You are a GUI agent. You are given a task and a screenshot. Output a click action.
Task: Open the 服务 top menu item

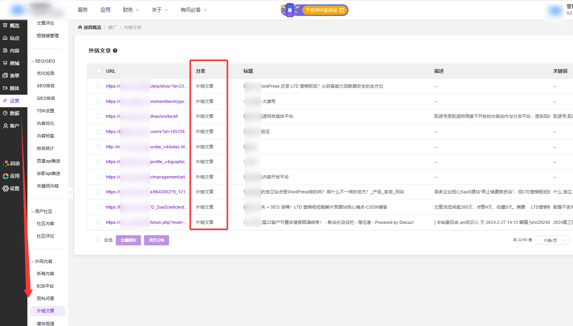pyautogui.click(x=83, y=10)
